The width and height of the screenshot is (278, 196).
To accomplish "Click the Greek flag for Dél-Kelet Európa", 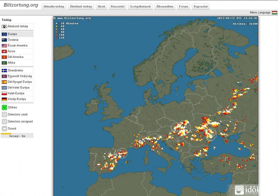I will (x=4, y=88).
